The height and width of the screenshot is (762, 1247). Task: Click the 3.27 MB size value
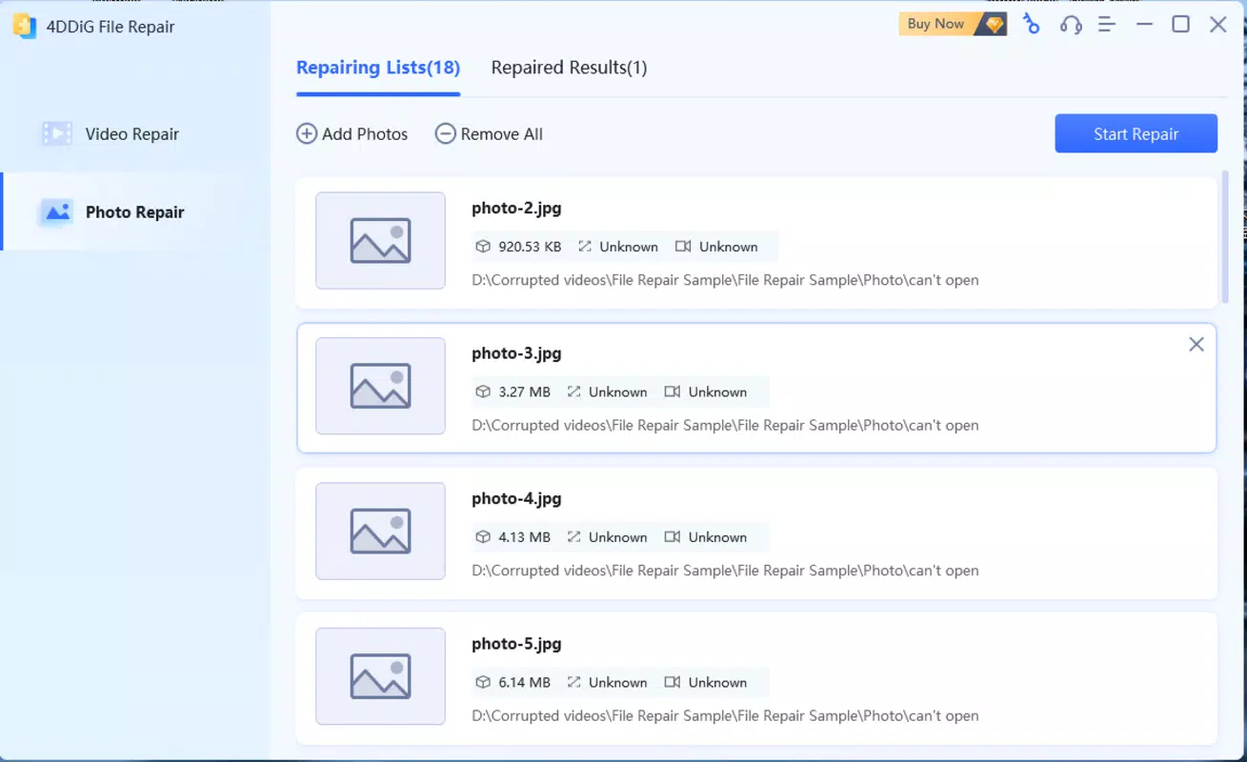coord(525,391)
